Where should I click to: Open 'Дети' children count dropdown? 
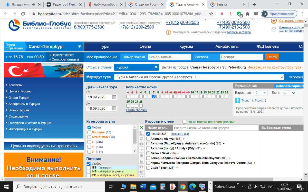[289, 93]
